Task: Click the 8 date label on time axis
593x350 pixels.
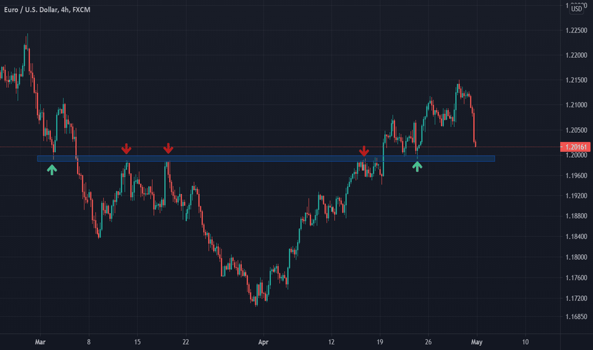Action: [89, 342]
